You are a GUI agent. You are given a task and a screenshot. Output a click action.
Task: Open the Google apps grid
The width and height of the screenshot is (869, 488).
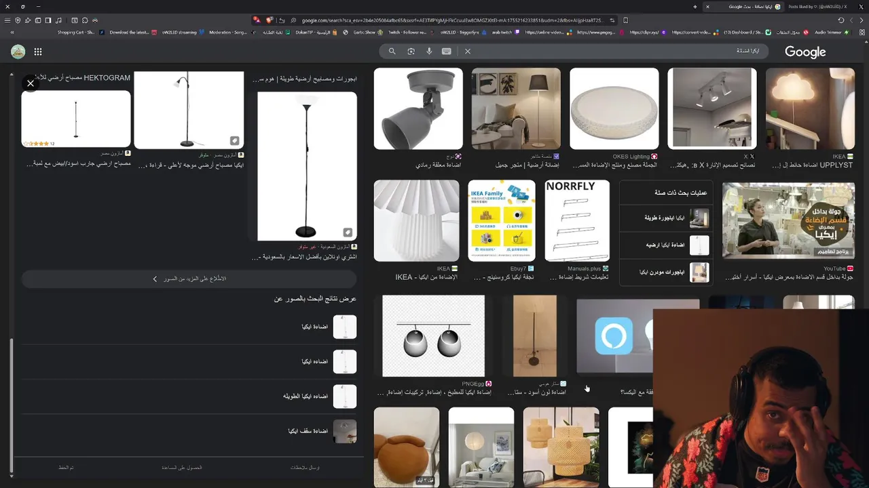click(38, 52)
